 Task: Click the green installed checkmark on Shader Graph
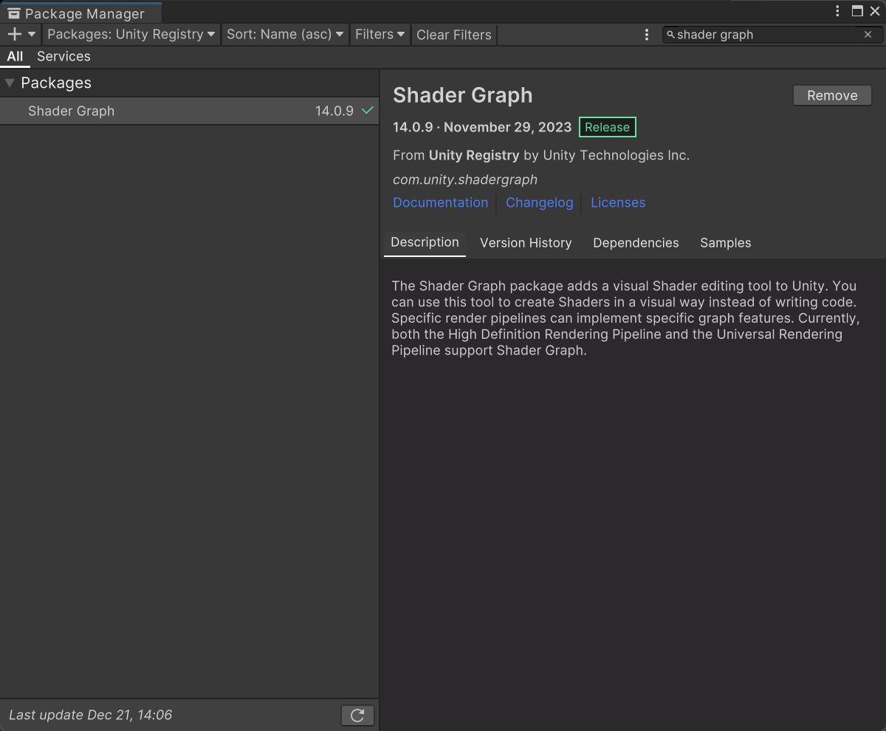[368, 111]
